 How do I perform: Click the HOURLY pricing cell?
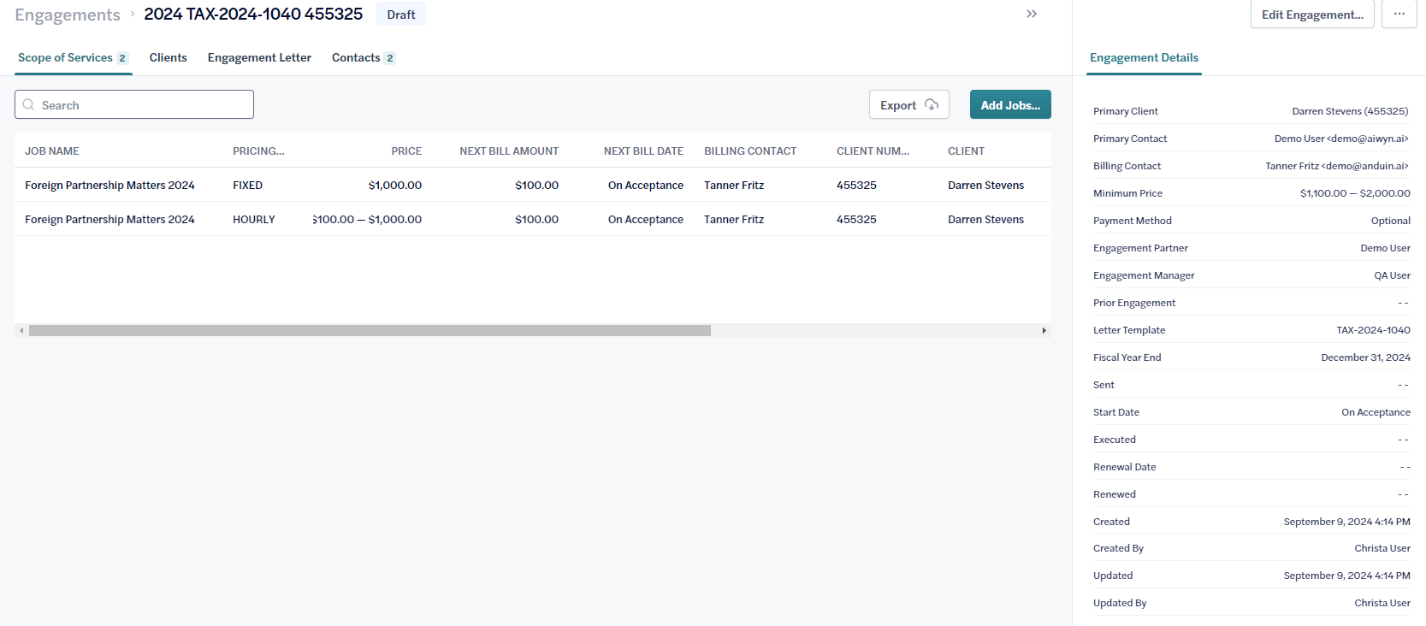point(254,220)
